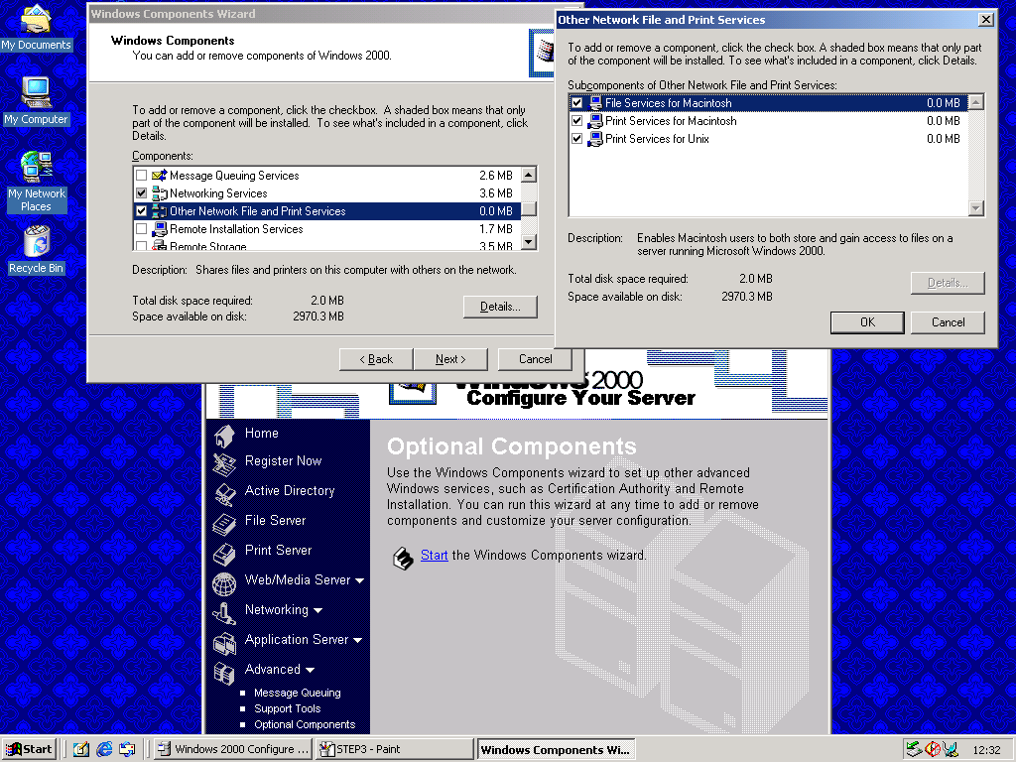Open Message Queuing under Advanced
Viewport: 1016px width, 762px height.
[298, 693]
